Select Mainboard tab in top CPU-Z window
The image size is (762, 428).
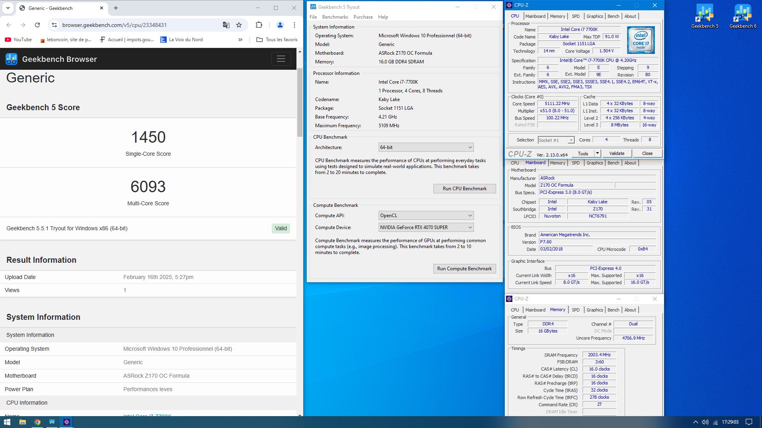tap(535, 16)
